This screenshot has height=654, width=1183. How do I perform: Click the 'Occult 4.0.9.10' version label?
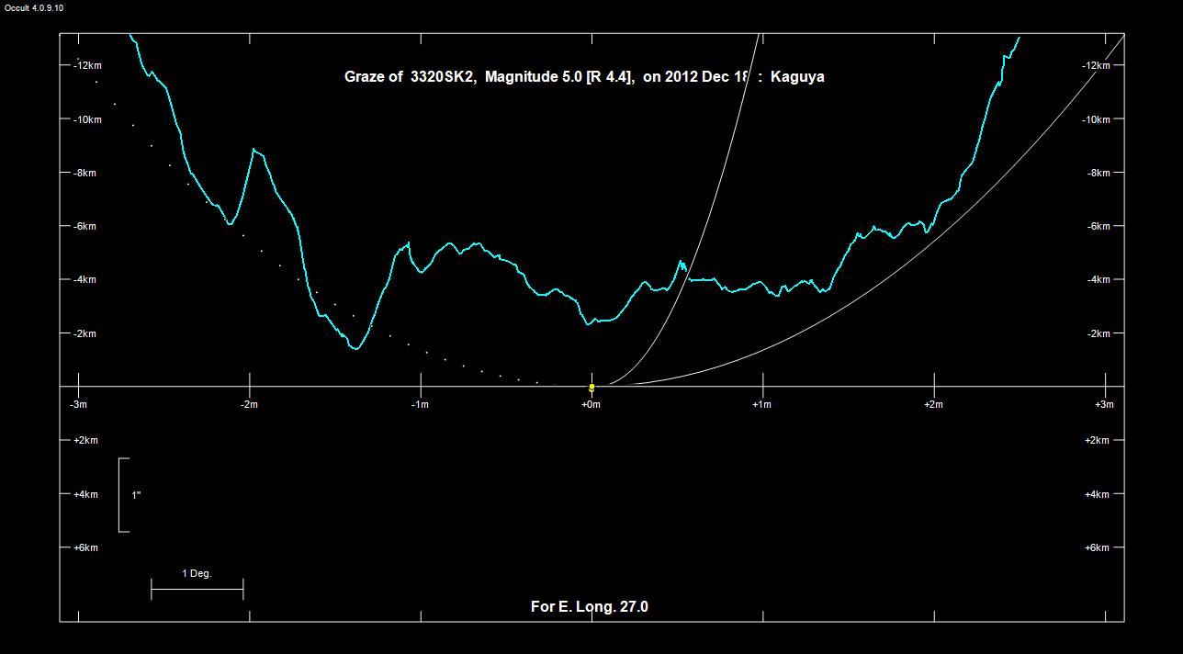[34, 8]
